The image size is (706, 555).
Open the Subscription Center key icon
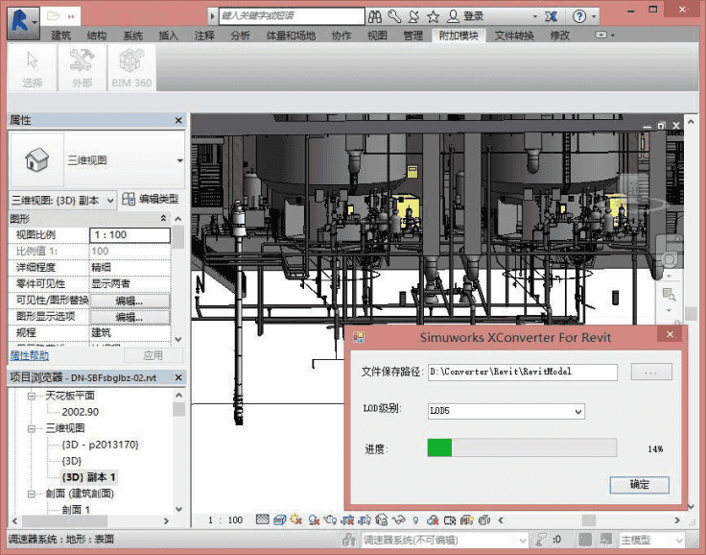[x=394, y=16]
